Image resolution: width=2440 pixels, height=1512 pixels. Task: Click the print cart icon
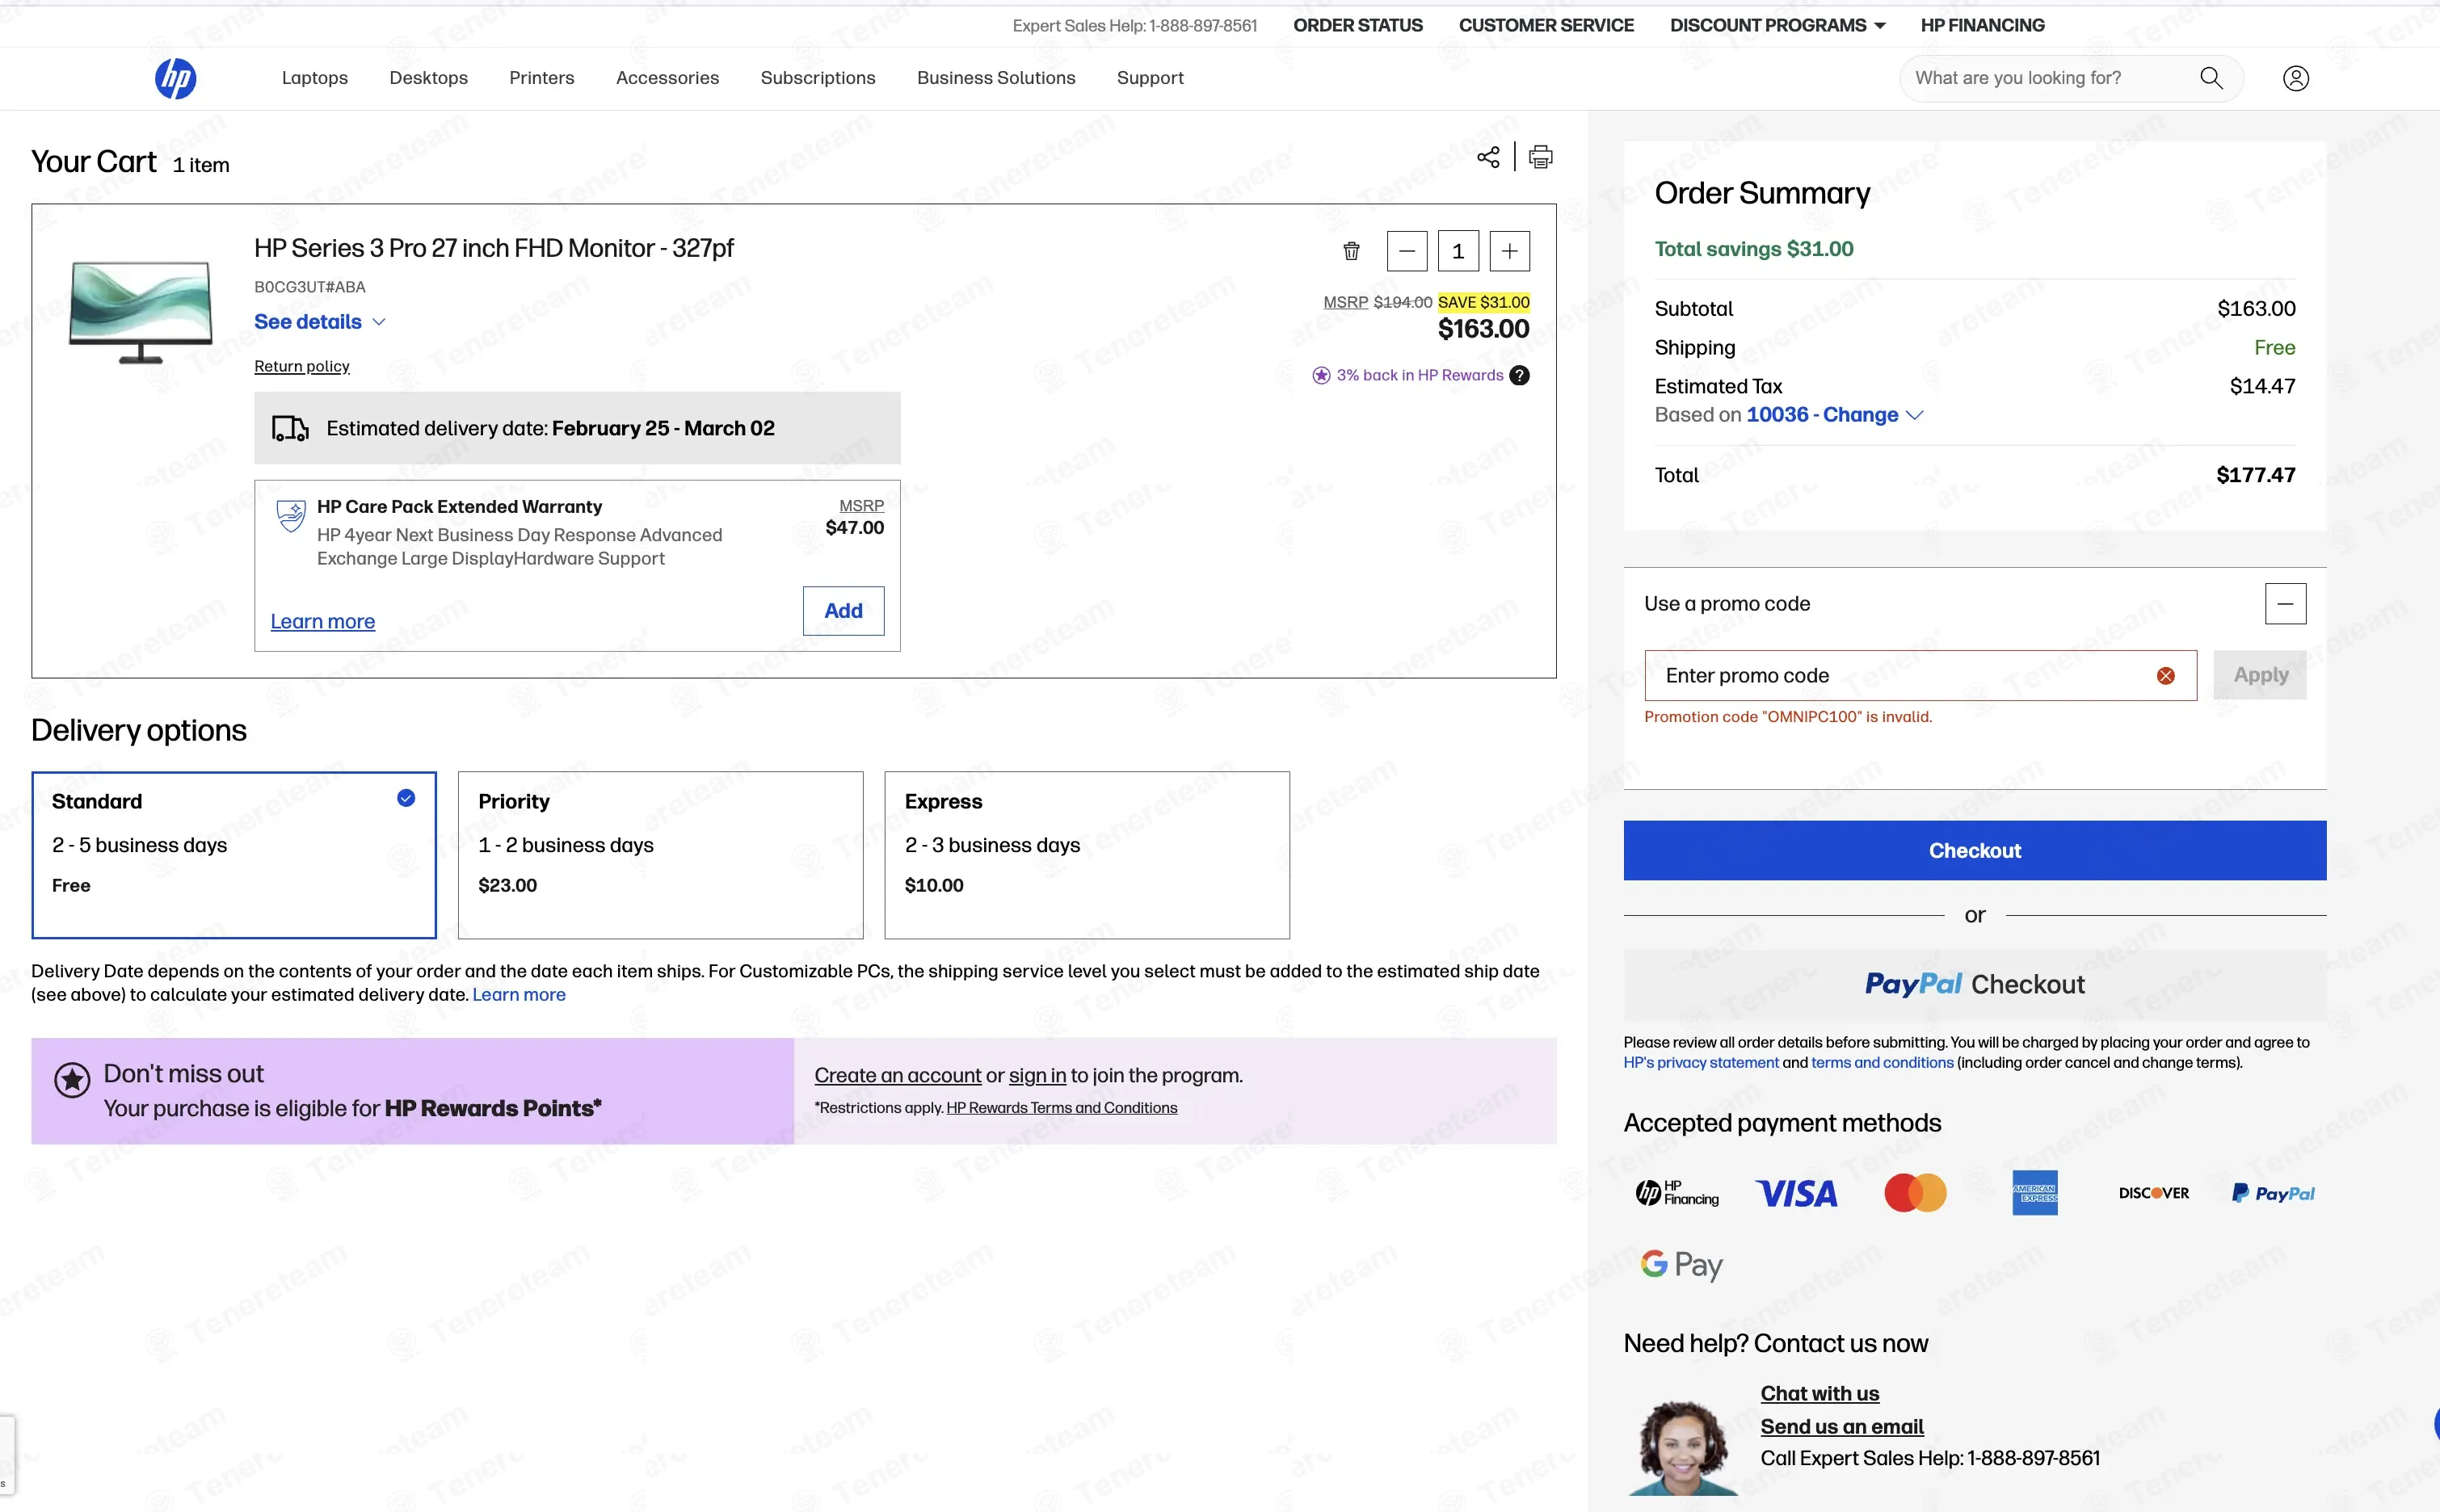(1541, 157)
